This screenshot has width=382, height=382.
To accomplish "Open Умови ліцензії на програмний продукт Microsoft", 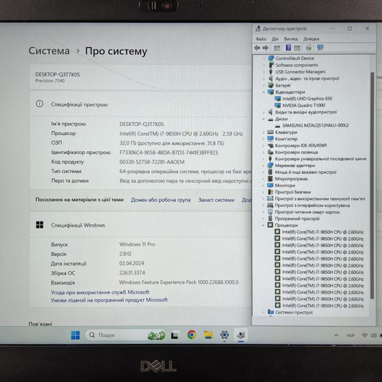I will click(x=109, y=300).
